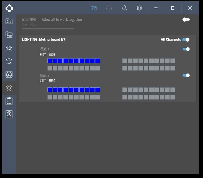Click the All Channels label

(x=171, y=40)
